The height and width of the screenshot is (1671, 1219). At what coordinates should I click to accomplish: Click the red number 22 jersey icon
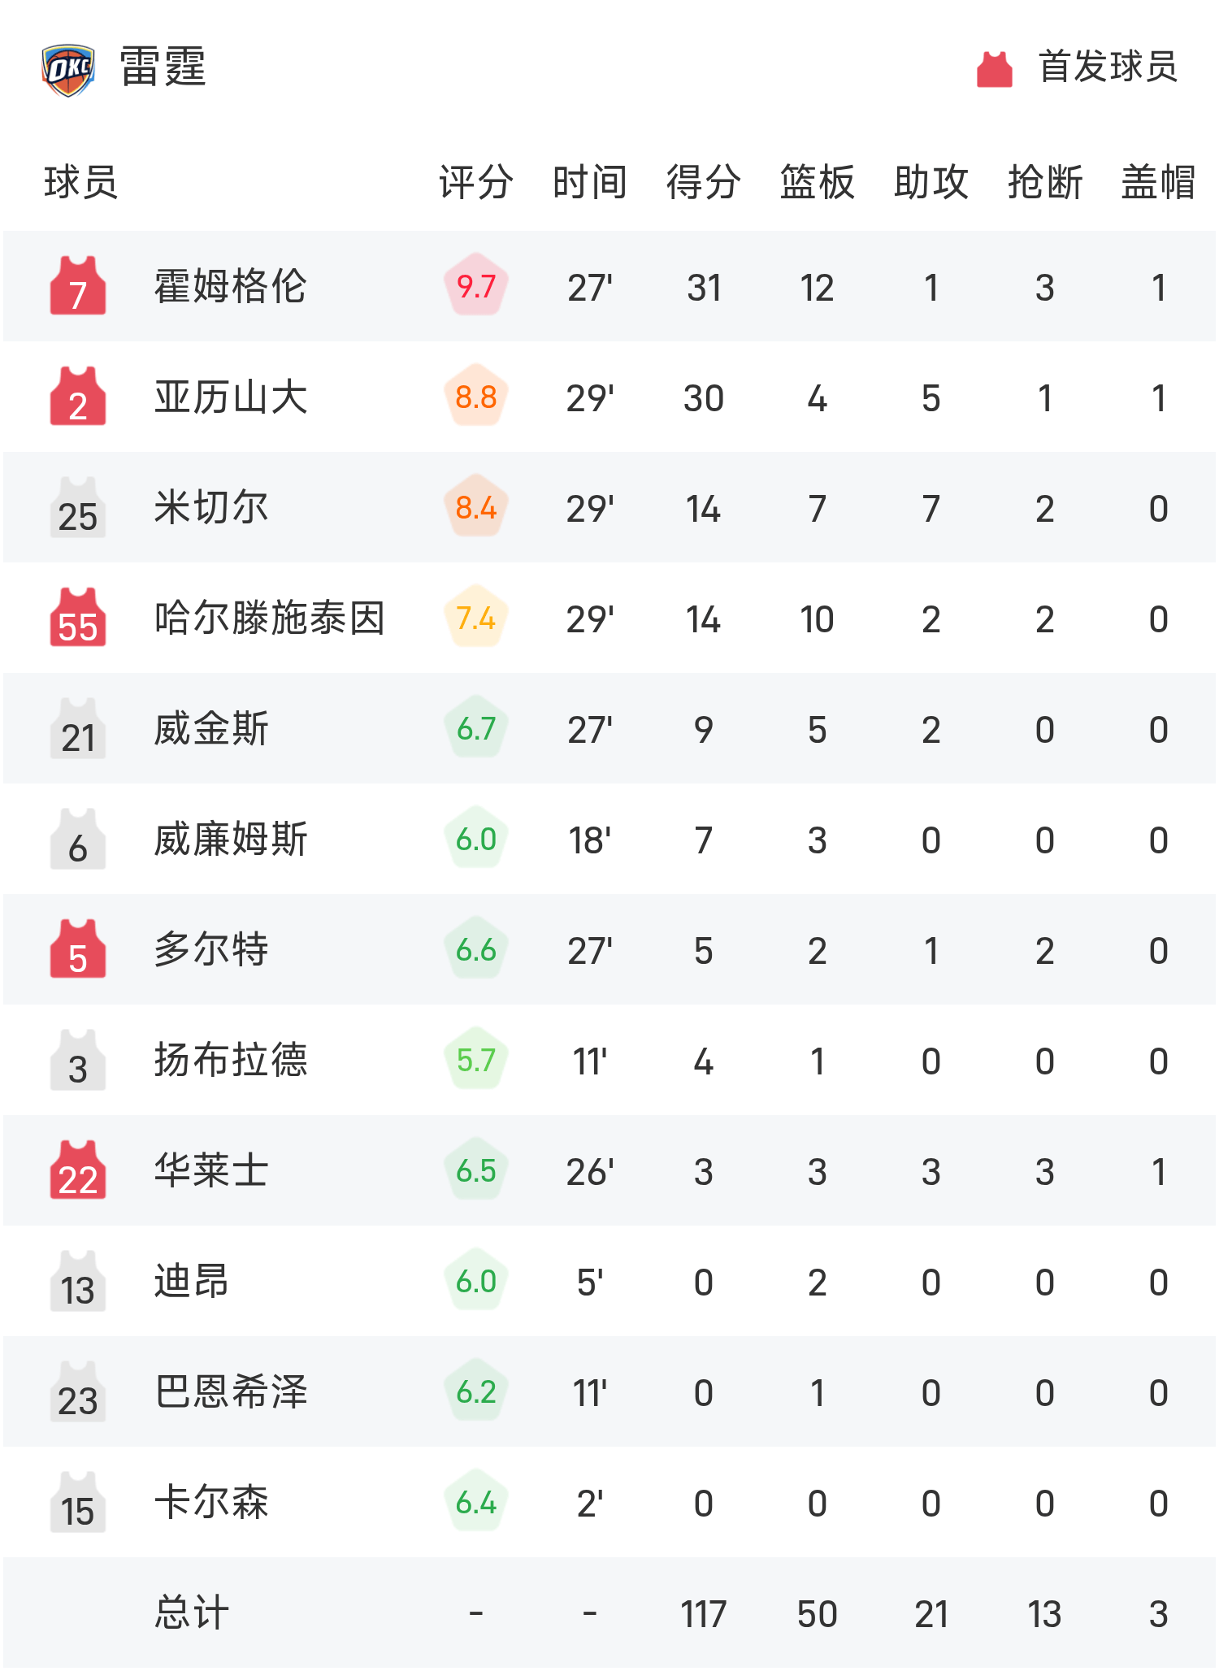tap(78, 1170)
